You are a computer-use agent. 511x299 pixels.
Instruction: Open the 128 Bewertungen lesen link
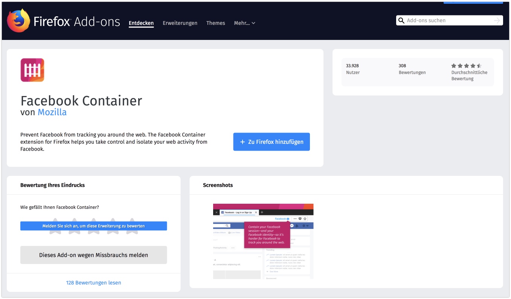[93, 282]
